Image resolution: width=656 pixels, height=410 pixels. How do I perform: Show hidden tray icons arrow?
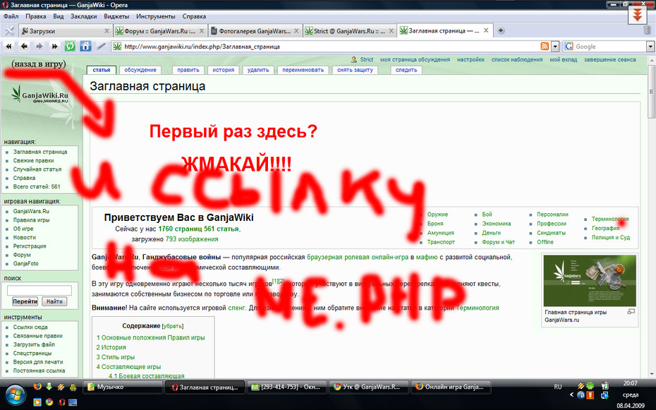(x=571, y=394)
